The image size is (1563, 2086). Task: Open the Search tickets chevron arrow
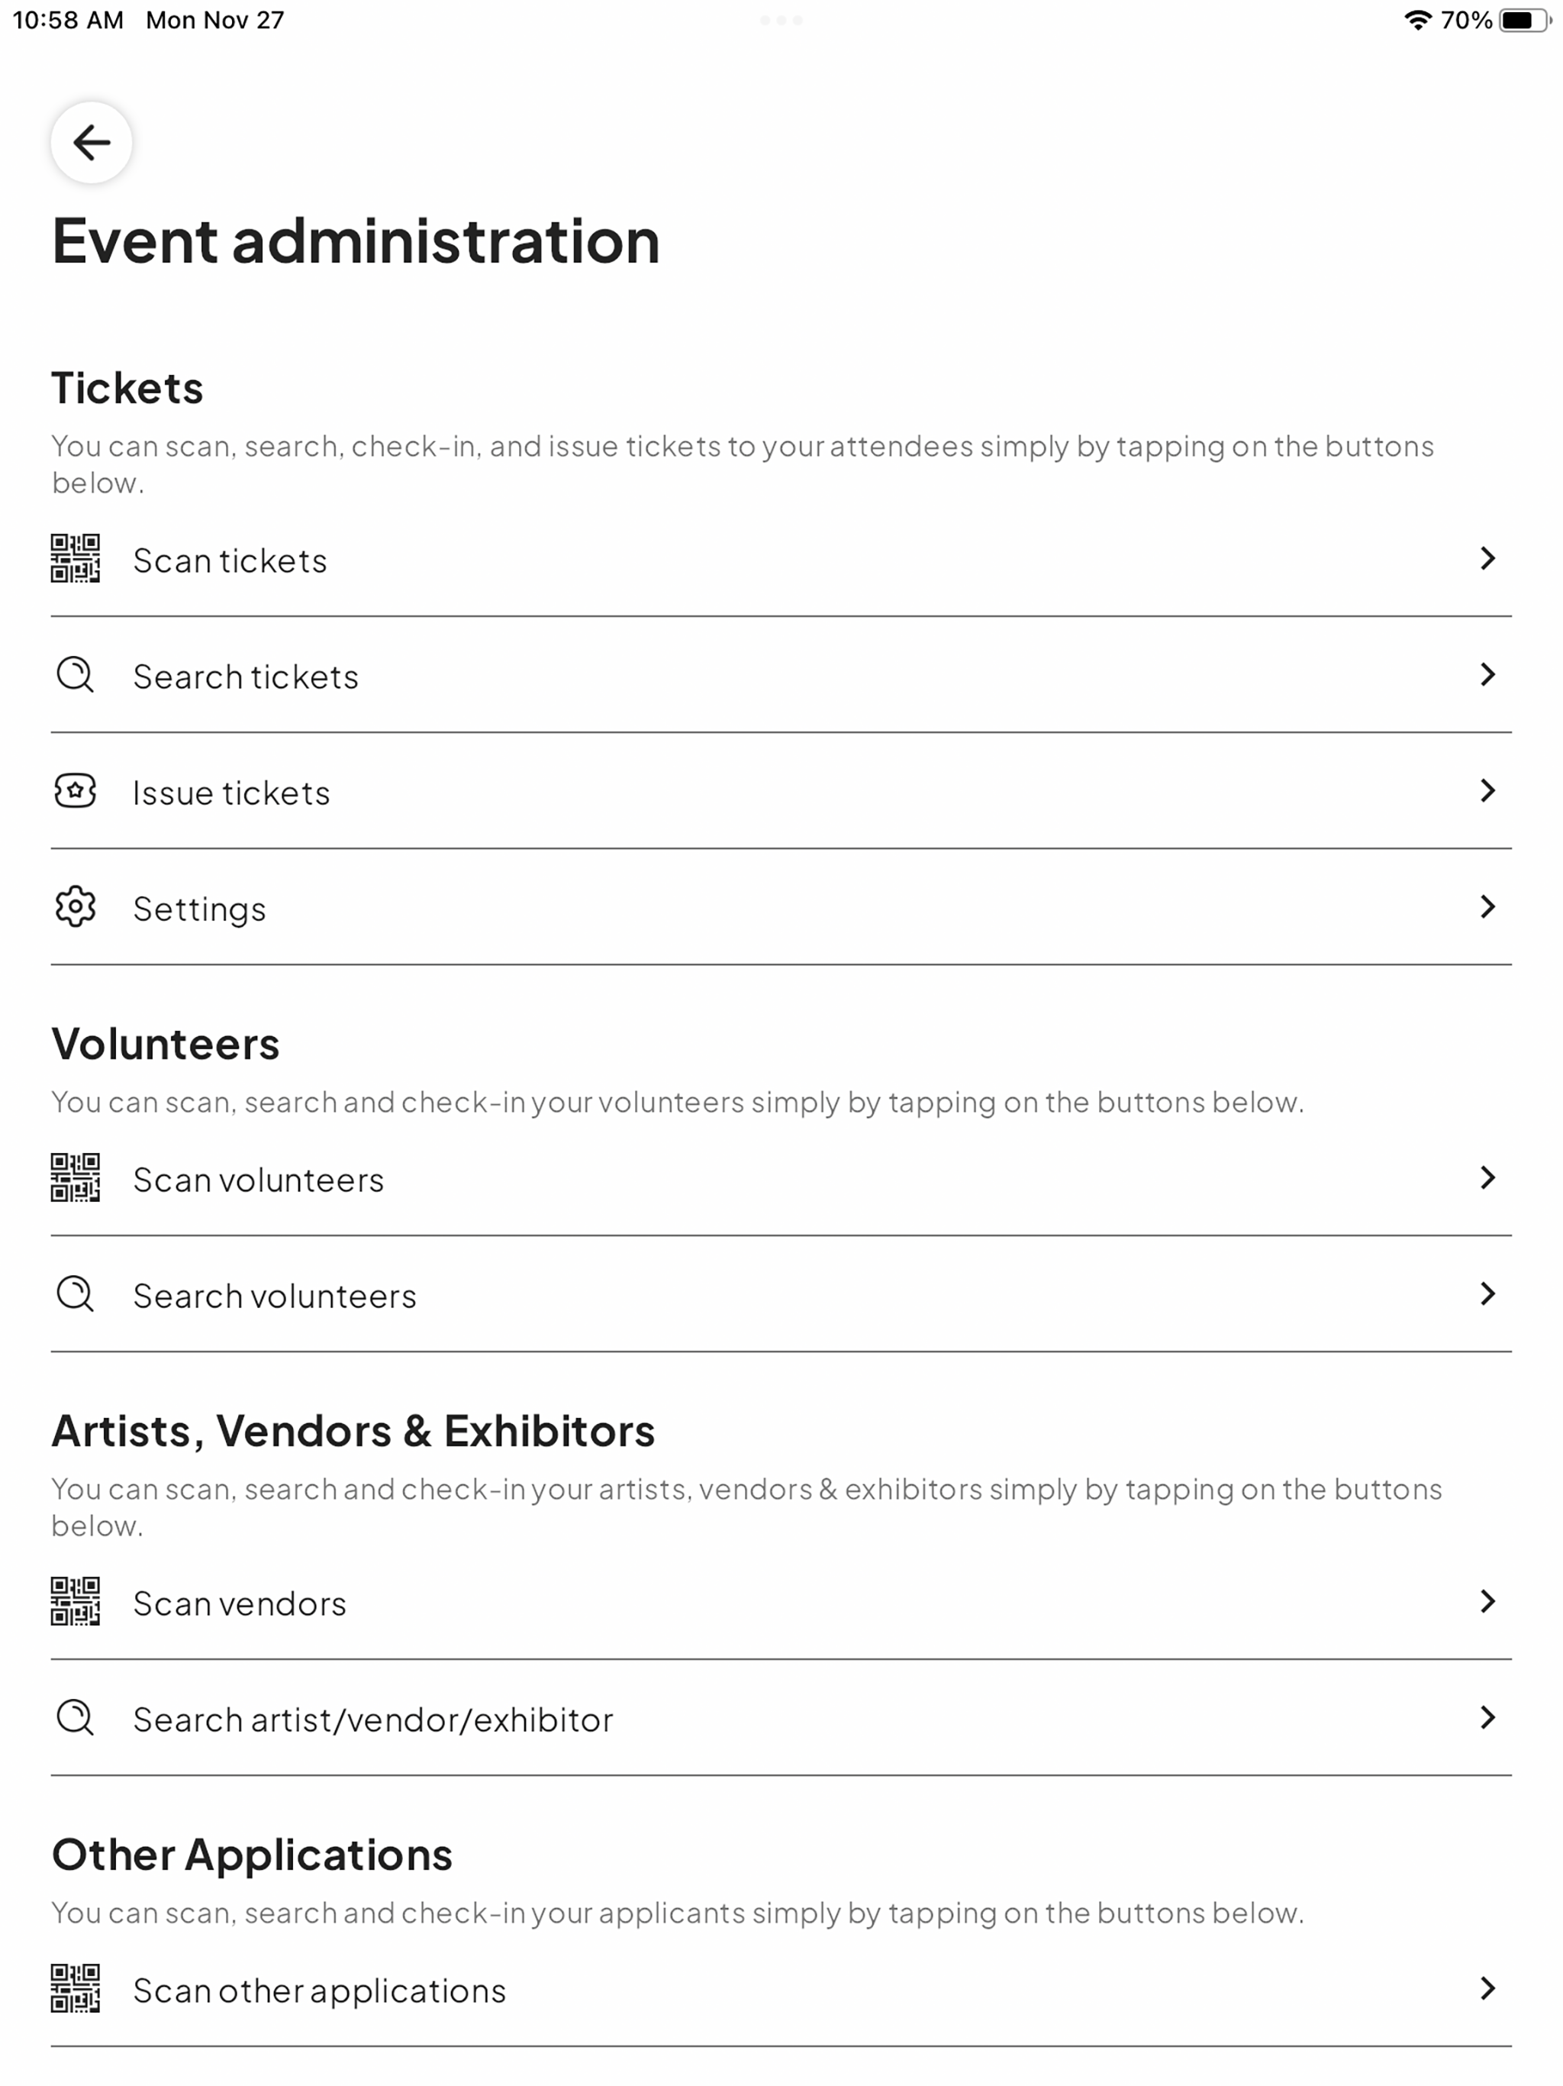coord(1487,674)
